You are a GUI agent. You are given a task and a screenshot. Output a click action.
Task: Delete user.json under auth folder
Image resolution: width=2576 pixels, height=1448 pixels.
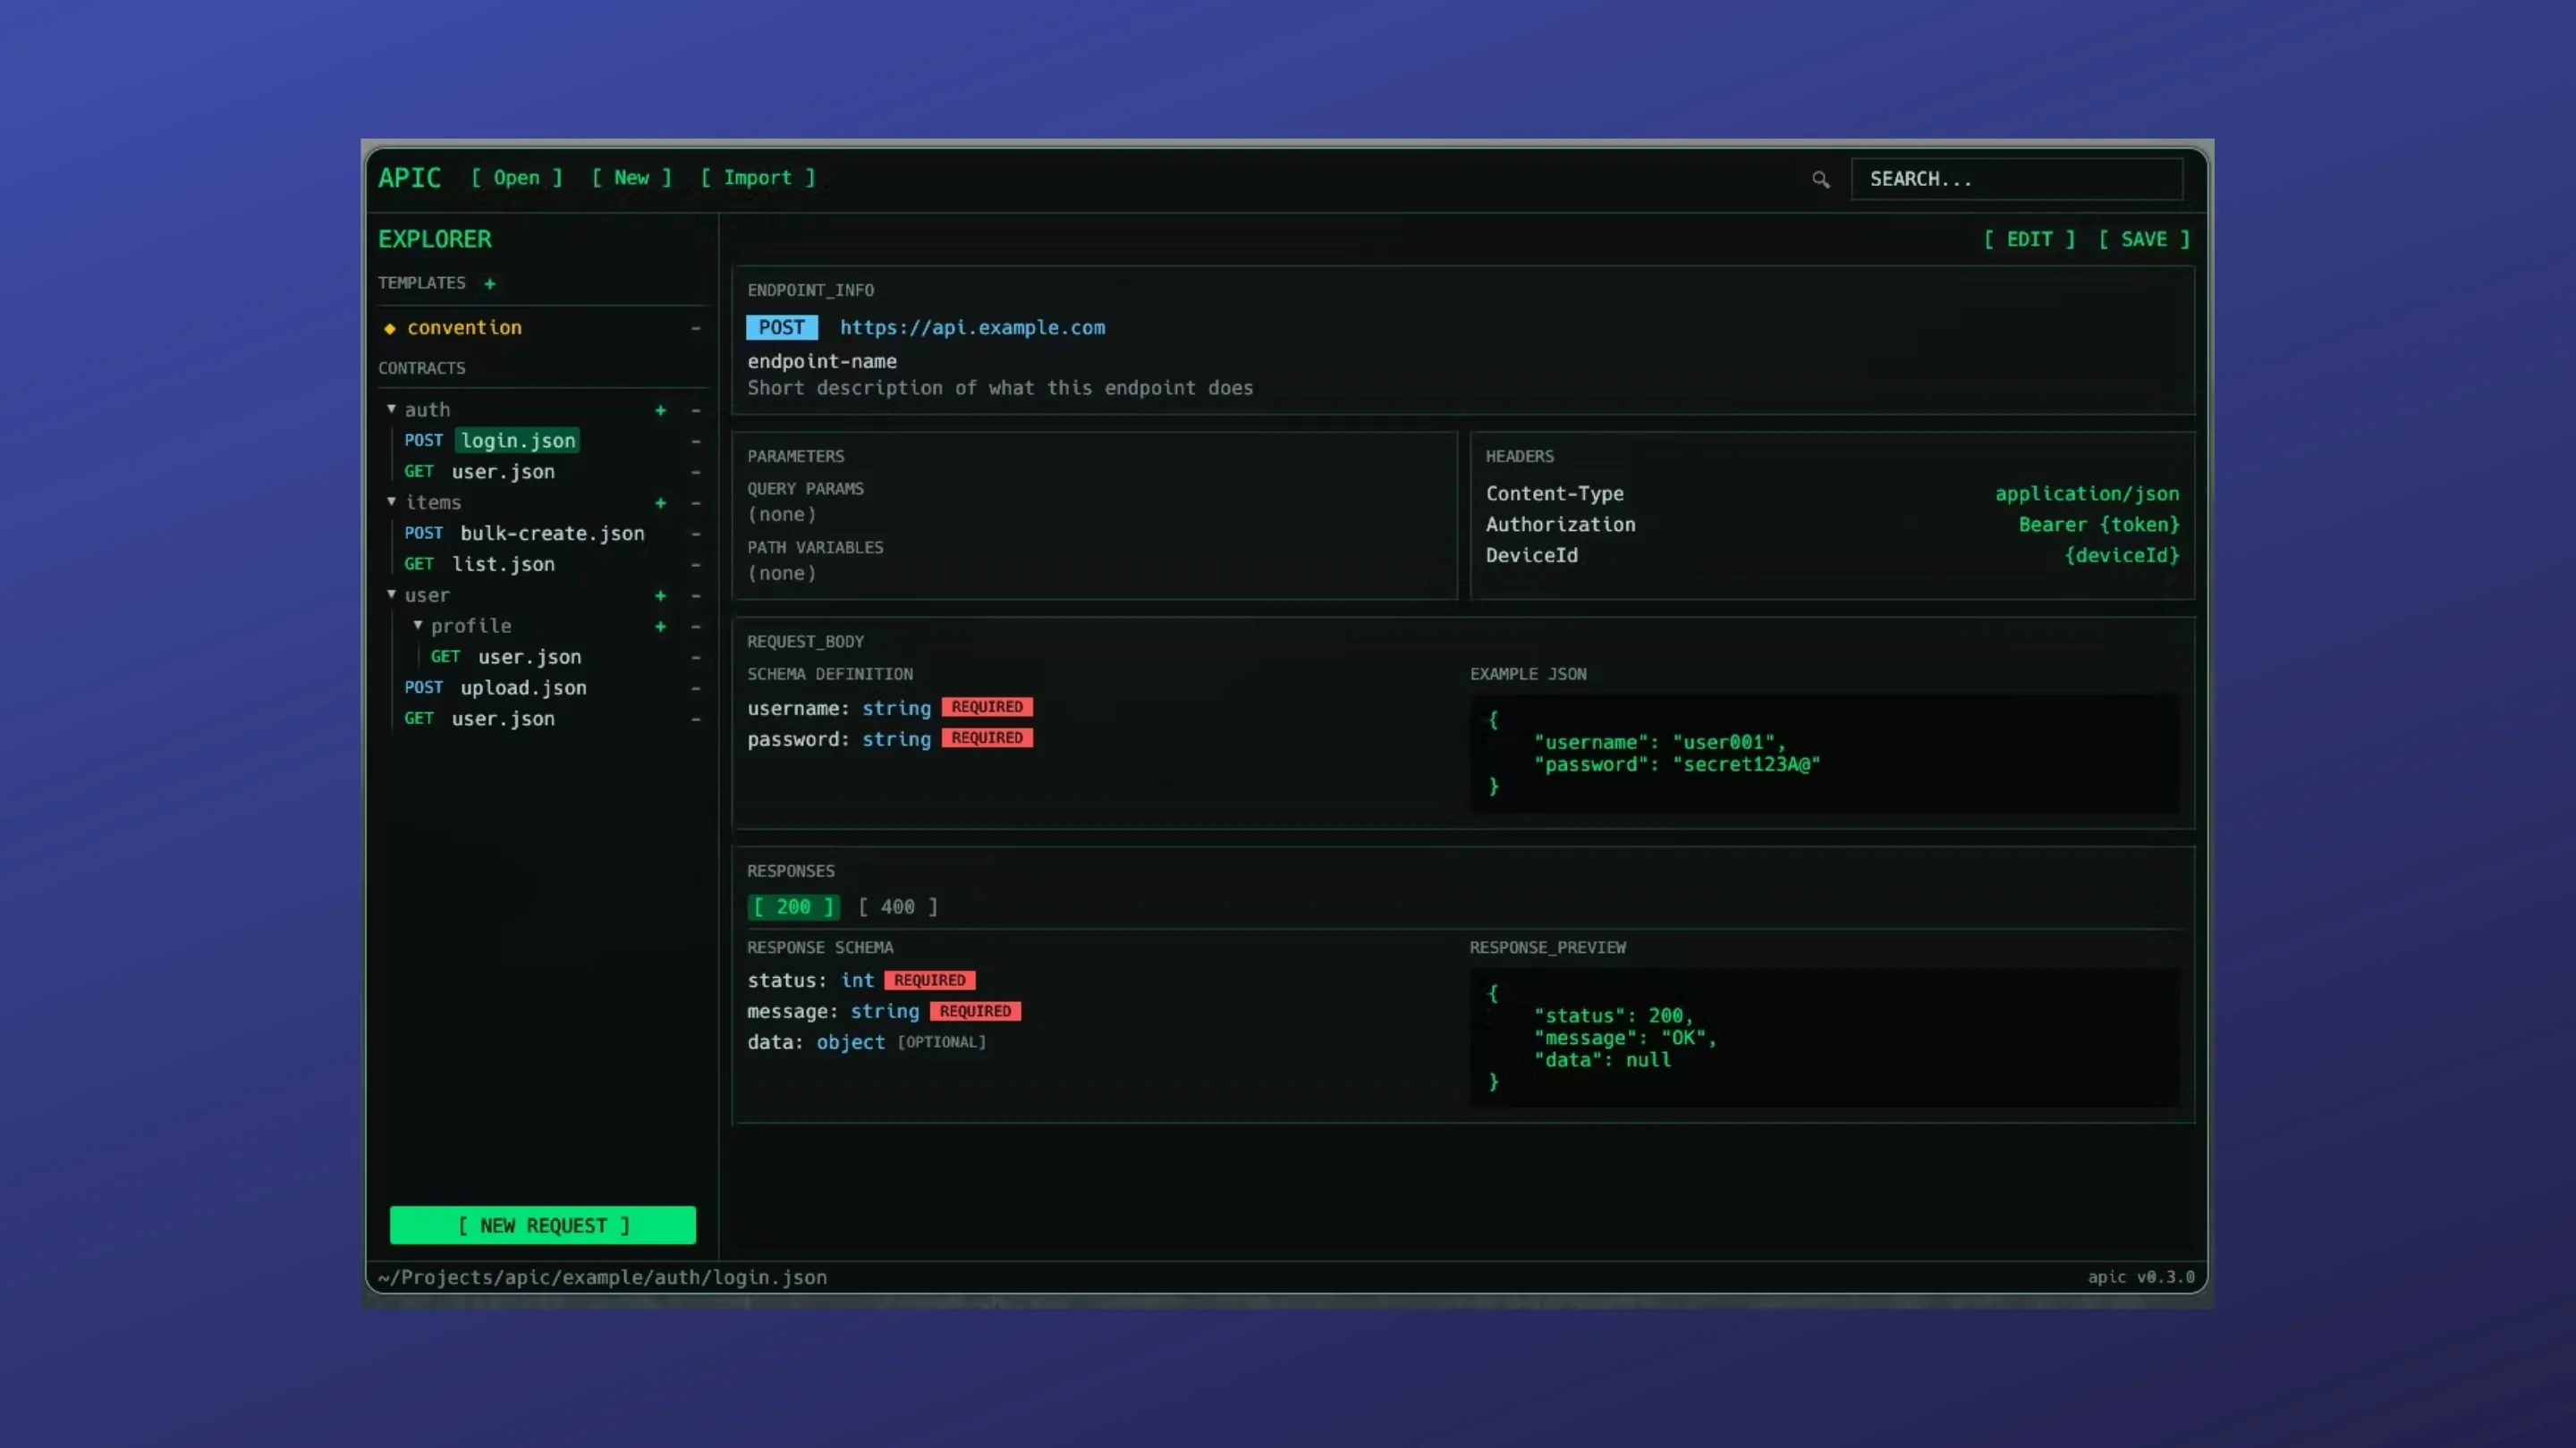coord(695,472)
